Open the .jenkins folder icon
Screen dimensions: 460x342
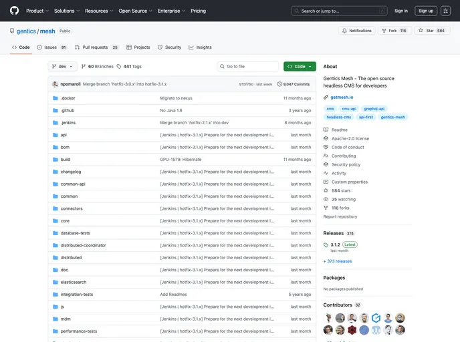(55, 123)
